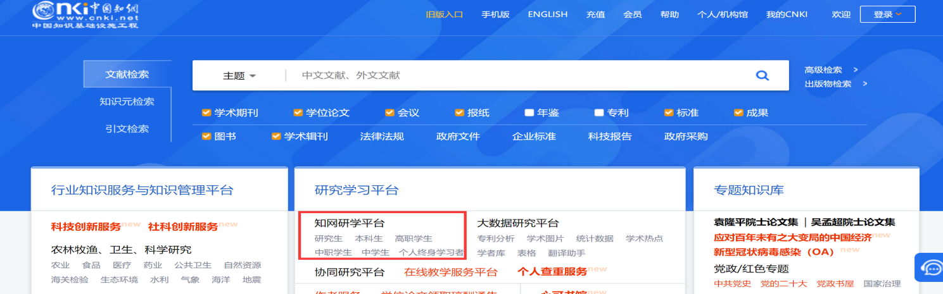Go to 个人查重服务 link
This screenshot has height=294, width=943.
point(552,273)
